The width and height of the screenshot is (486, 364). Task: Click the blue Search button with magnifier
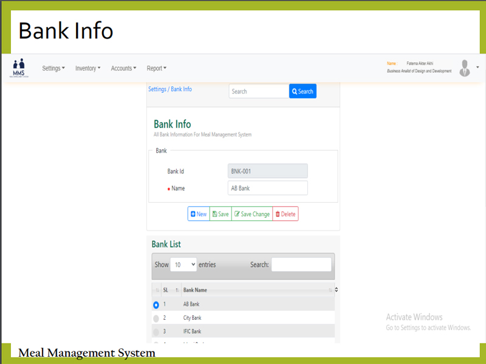pos(303,92)
